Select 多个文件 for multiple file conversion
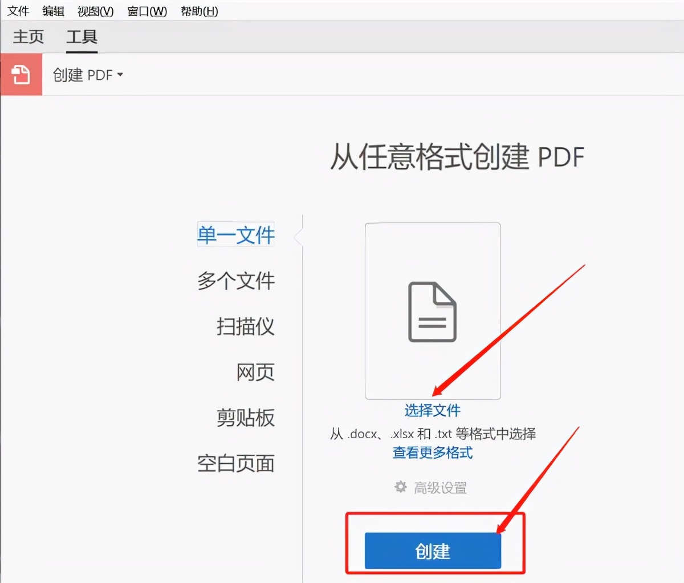The height and width of the screenshot is (583, 684). click(x=235, y=281)
